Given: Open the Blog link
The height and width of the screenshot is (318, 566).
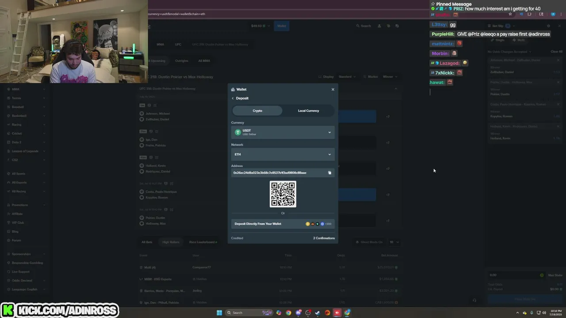Looking at the screenshot, I should [x=15, y=231].
